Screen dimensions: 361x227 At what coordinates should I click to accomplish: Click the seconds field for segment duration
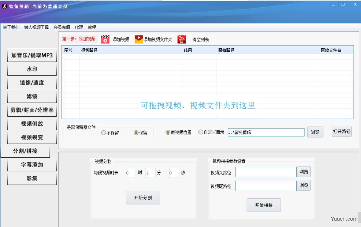click(174, 173)
